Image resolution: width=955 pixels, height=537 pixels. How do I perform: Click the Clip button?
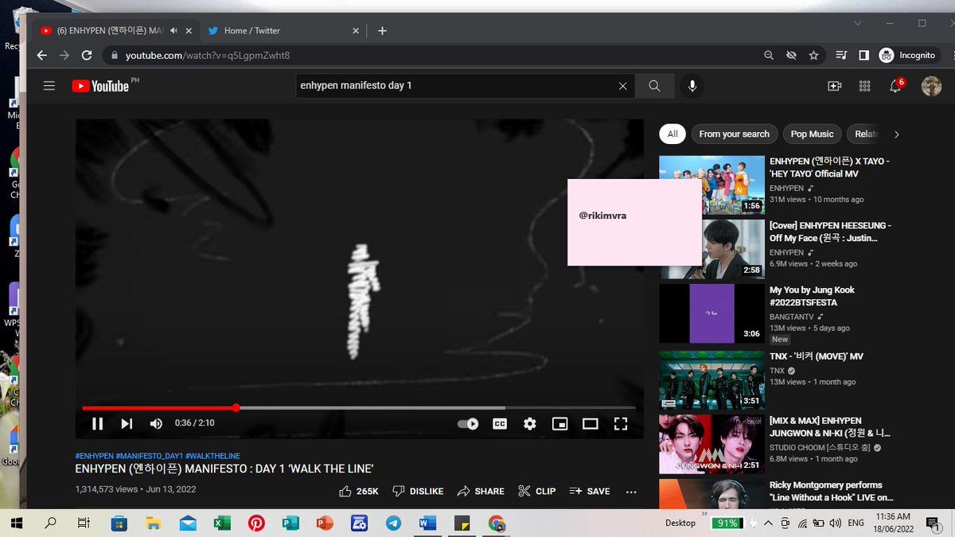point(537,492)
